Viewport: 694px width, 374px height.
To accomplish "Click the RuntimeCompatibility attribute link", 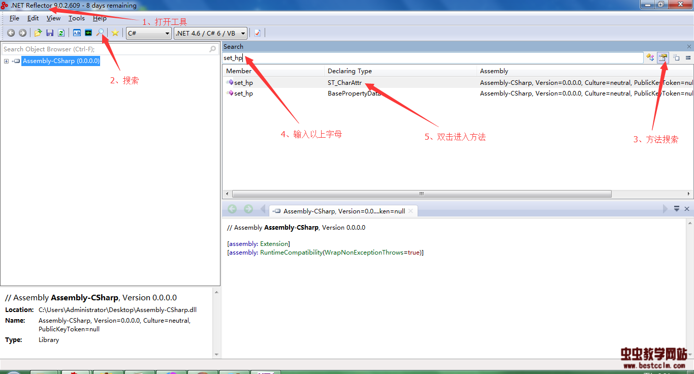I will [x=291, y=253].
